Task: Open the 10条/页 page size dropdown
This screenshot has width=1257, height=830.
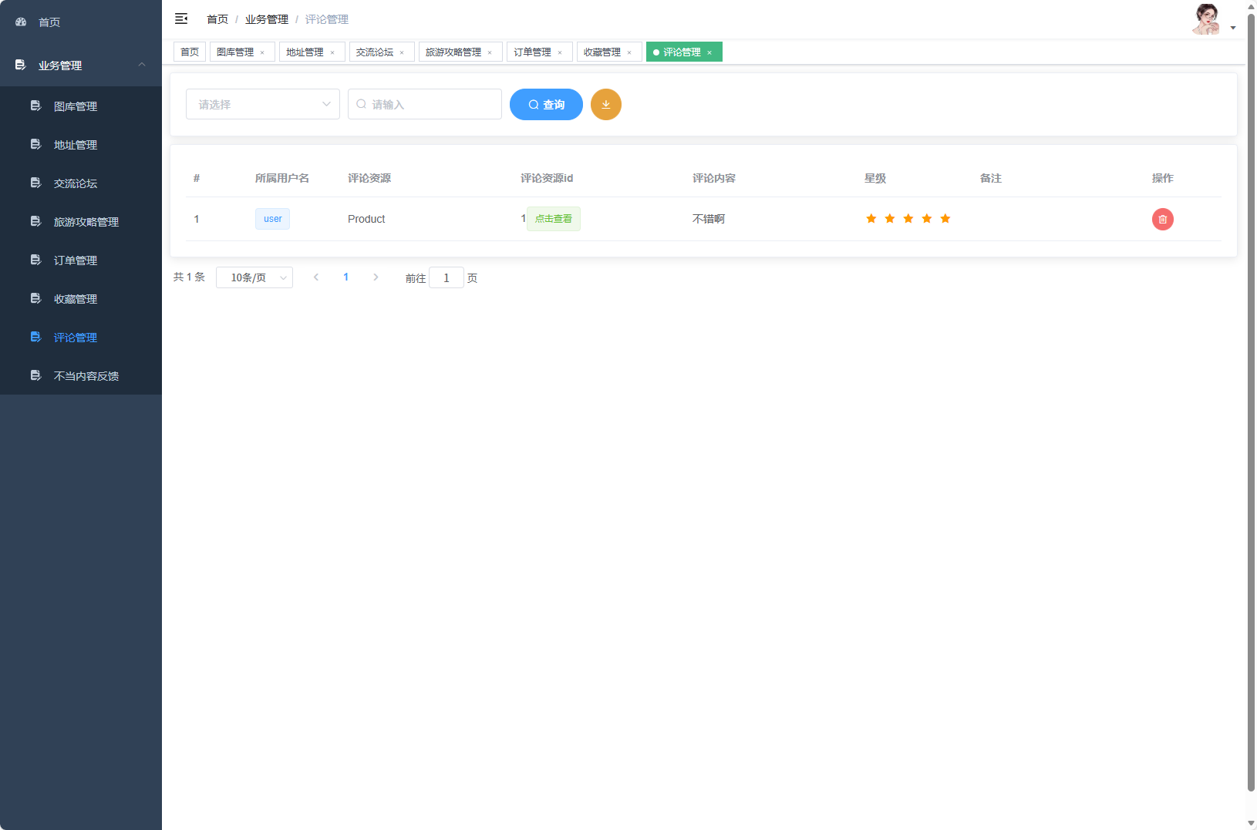Action: [254, 277]
